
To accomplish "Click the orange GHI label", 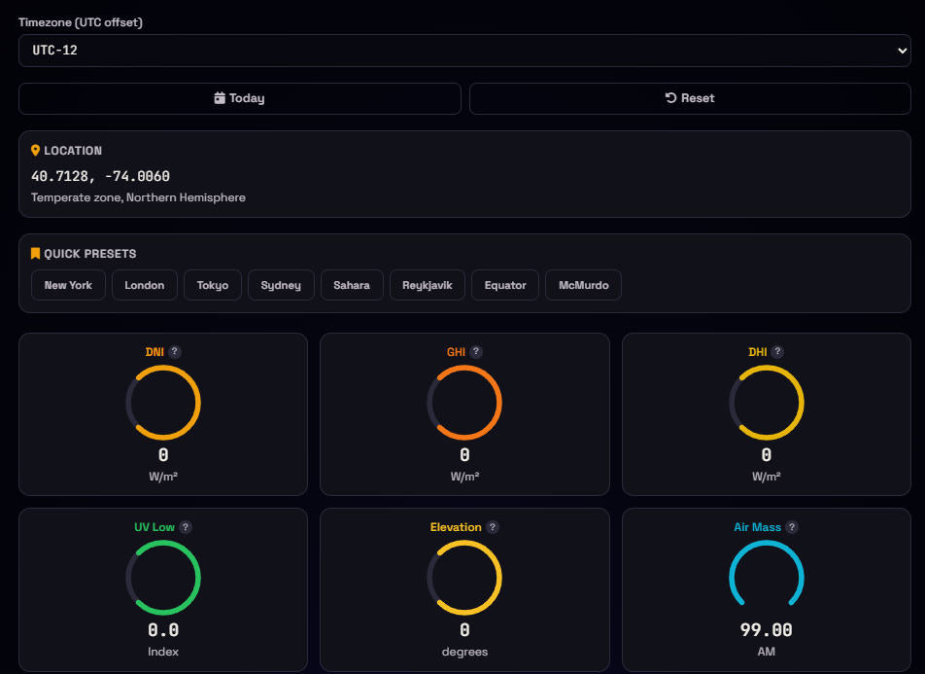I will click(456, 352).
